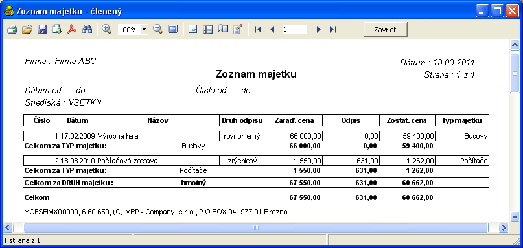The width and height of the screenshot is (523, 248).
Task: Toggle thumbnails panel icon
Action: point(208,29)
